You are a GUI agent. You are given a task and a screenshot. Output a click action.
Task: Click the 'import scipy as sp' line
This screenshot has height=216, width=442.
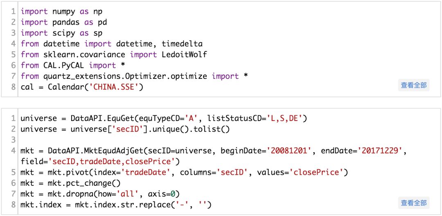[x=61, y=33]
